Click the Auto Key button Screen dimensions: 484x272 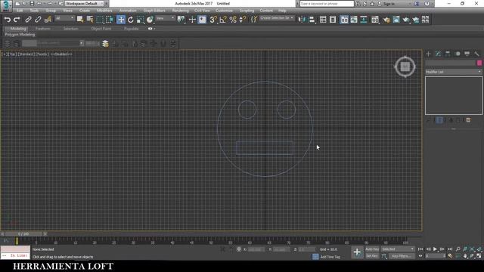(372, 249)
